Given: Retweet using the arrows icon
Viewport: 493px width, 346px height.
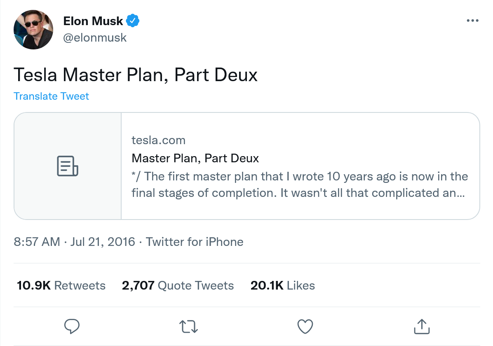Looking at the screenshot, I should pyautogui.click(x=189, y=327).
